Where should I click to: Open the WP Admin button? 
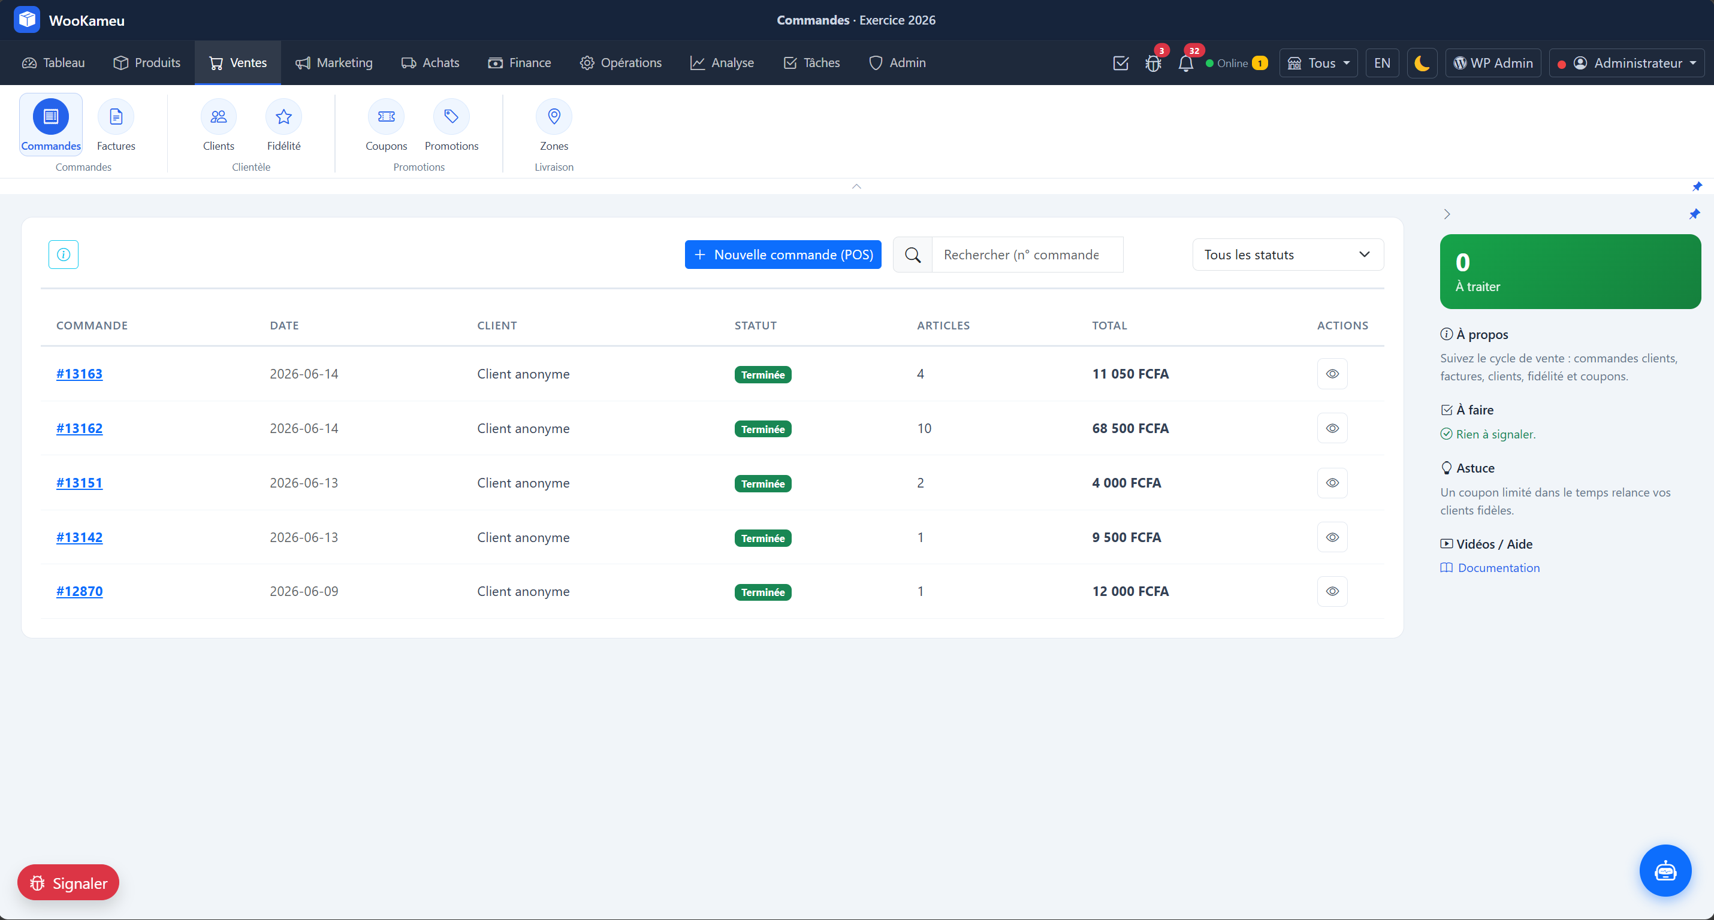click(x=1492, y=63)
